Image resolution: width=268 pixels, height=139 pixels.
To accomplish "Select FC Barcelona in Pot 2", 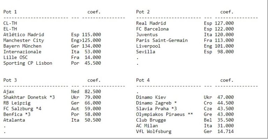I will 152,29.
